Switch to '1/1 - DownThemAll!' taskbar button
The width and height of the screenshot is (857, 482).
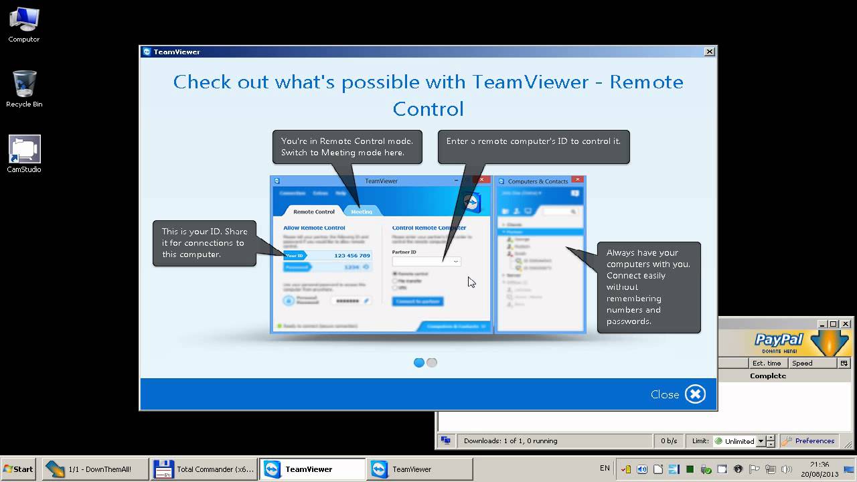(x=96, y=469)
